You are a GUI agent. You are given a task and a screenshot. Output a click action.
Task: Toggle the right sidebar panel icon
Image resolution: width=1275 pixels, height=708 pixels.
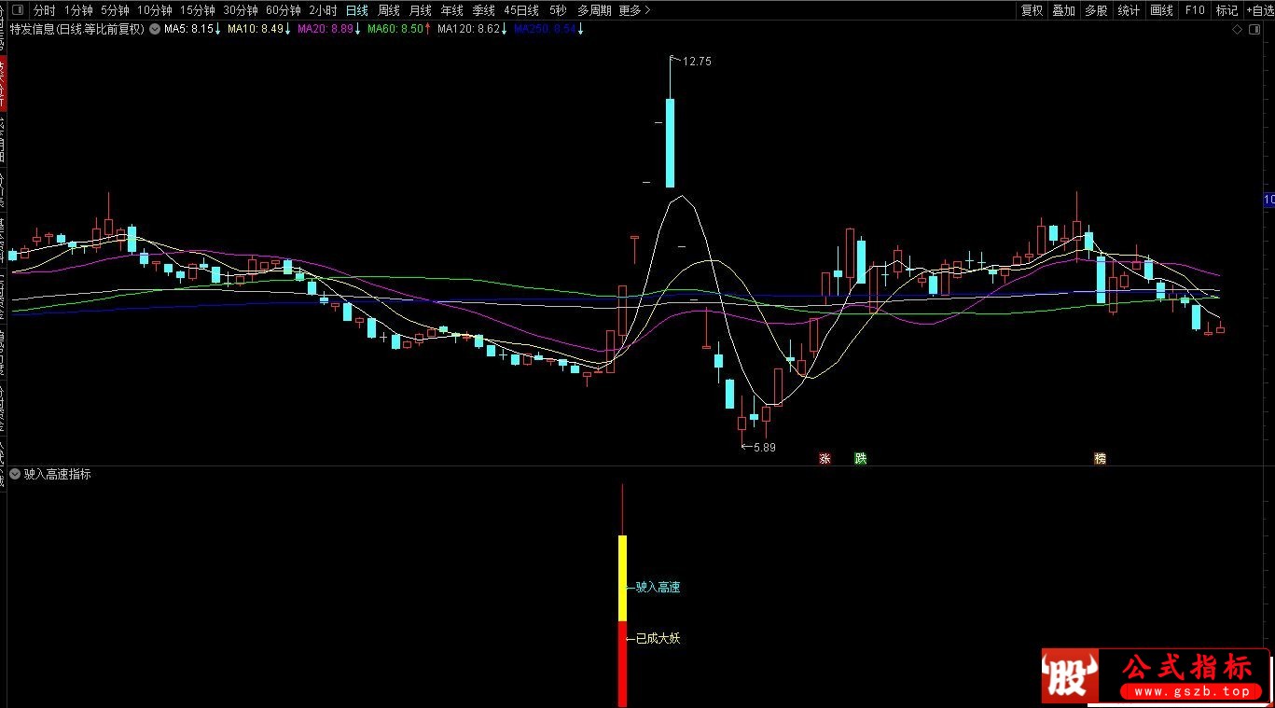pos(1253,30)
